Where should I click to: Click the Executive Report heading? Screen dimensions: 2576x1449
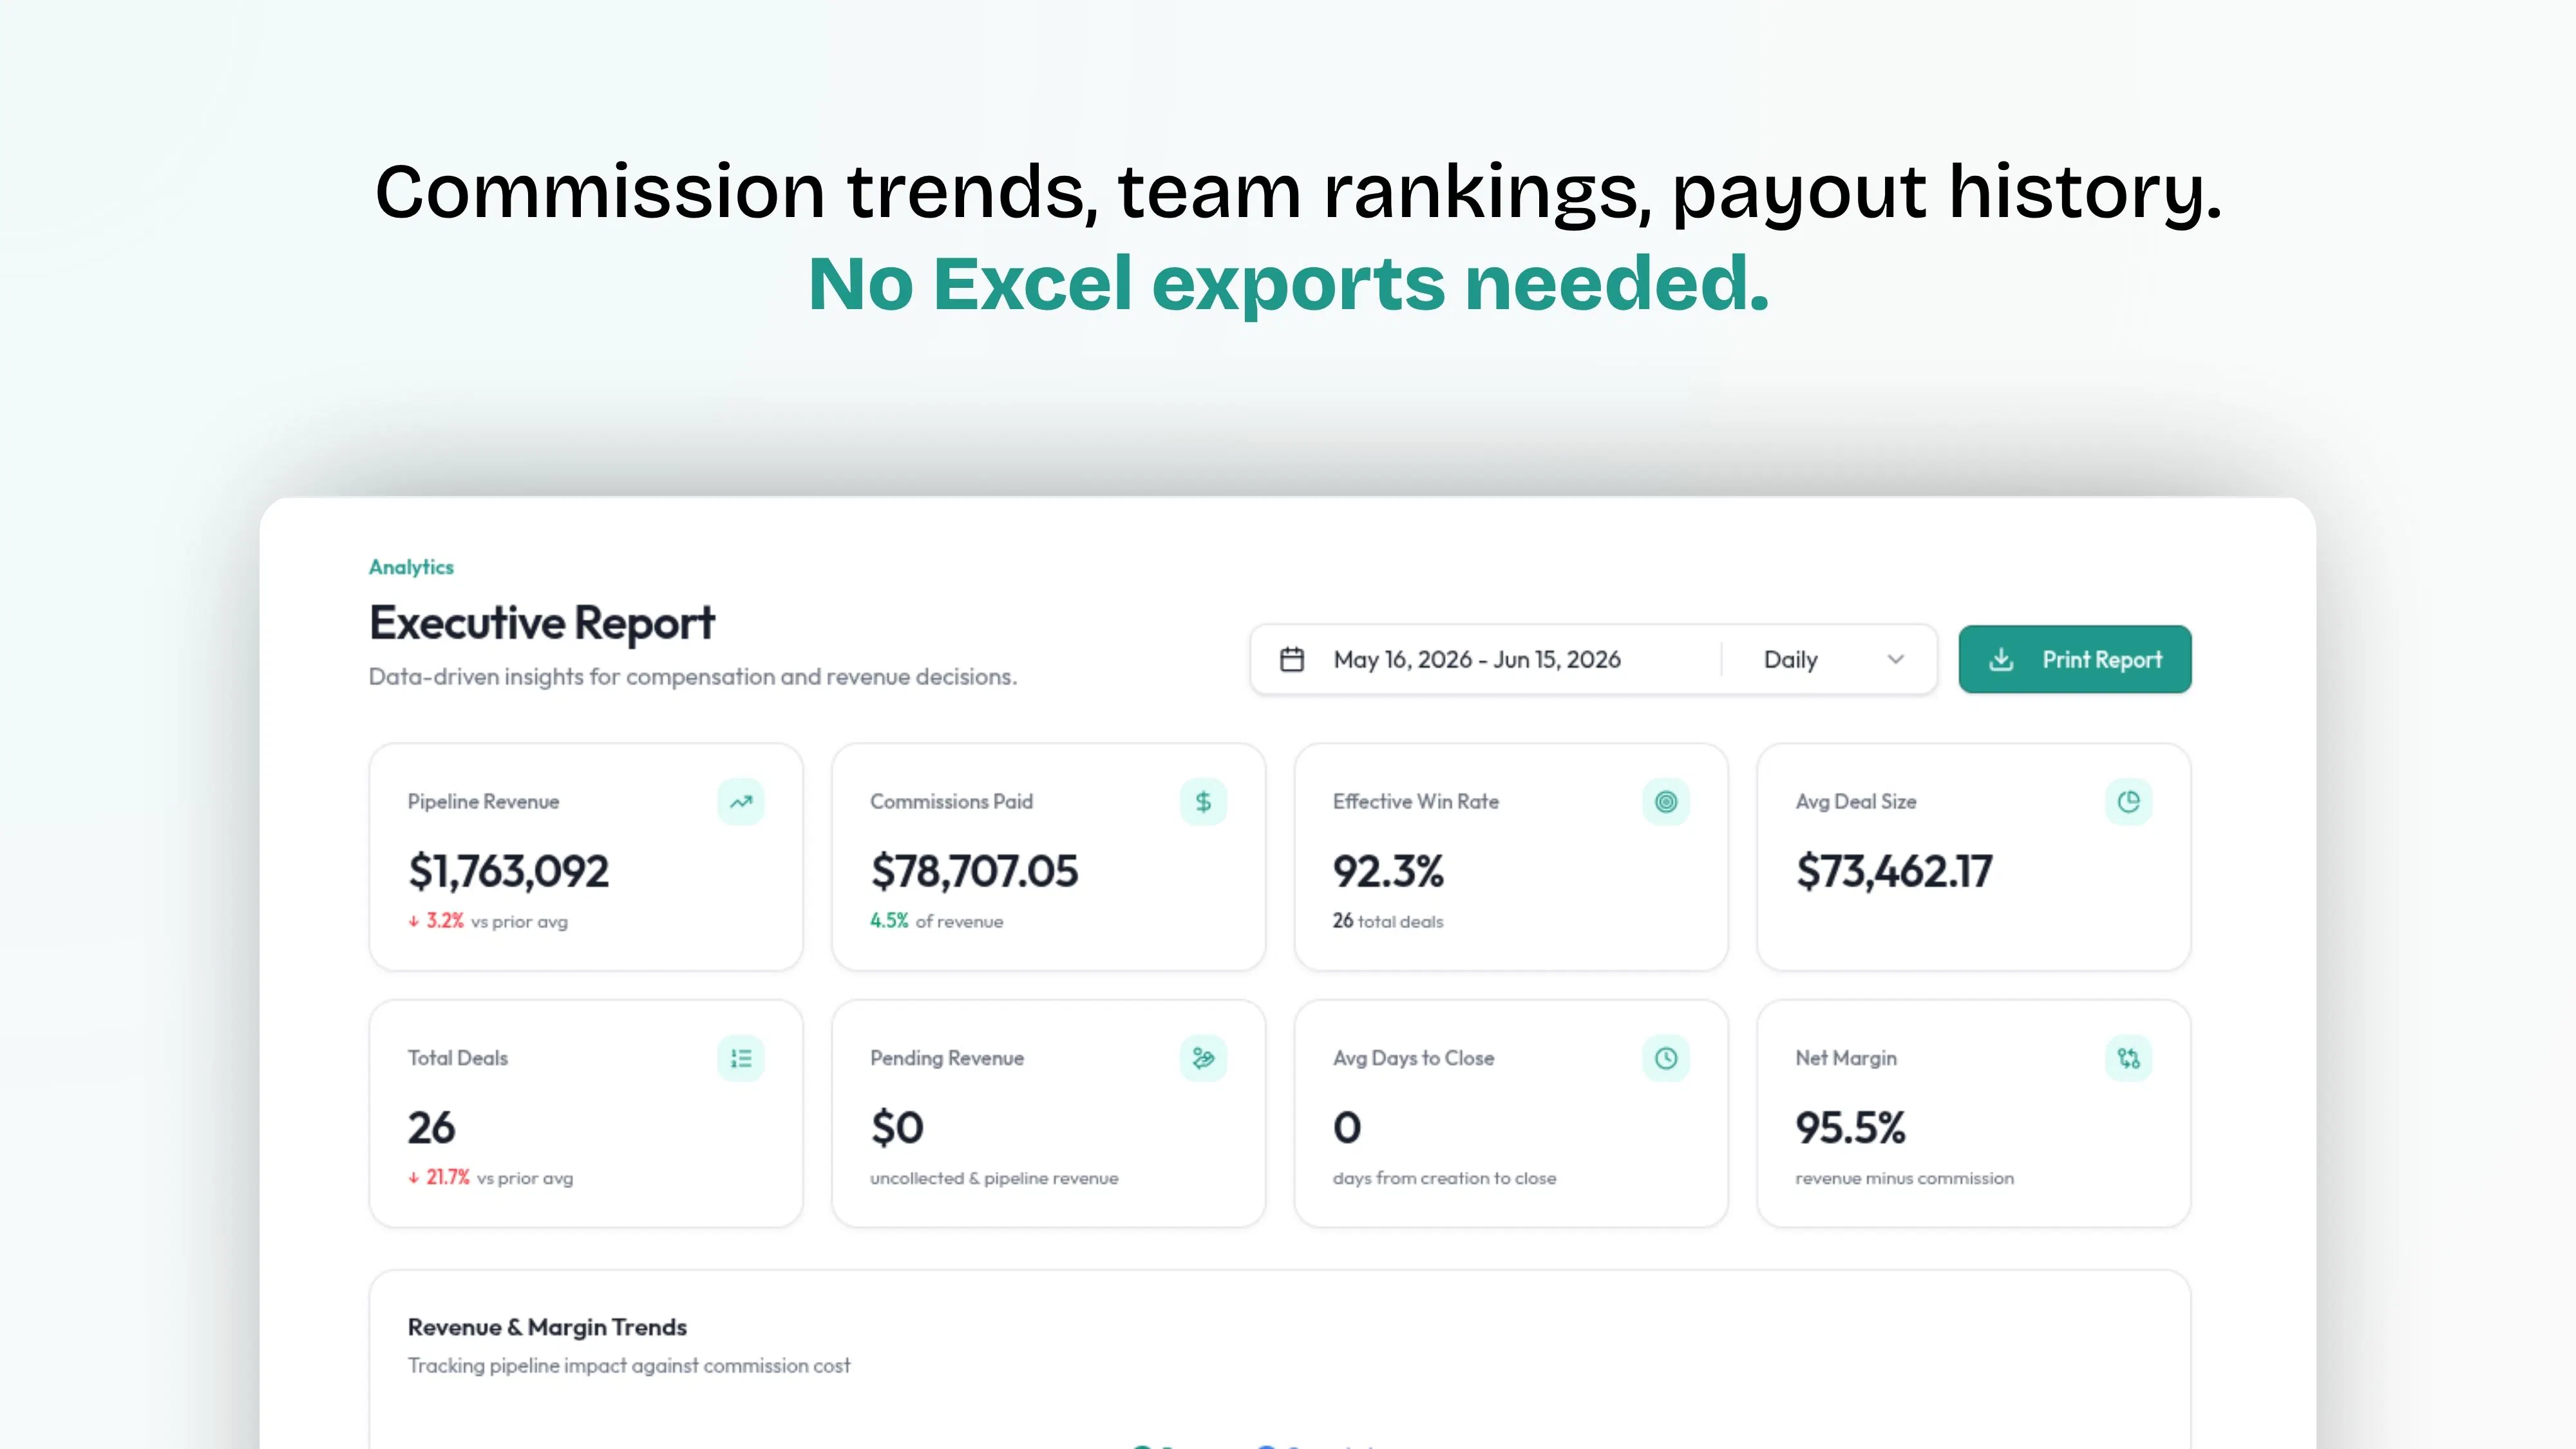pyautogui.click(x=542, y=623)
